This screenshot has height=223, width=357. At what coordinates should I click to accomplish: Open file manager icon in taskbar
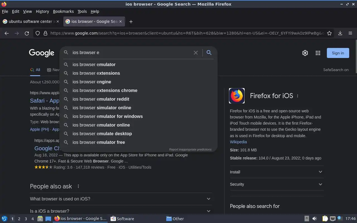[40, 219]
